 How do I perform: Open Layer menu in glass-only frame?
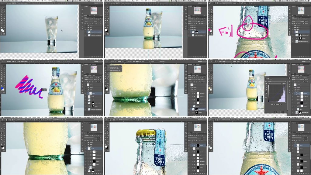(x=25, y=1)
